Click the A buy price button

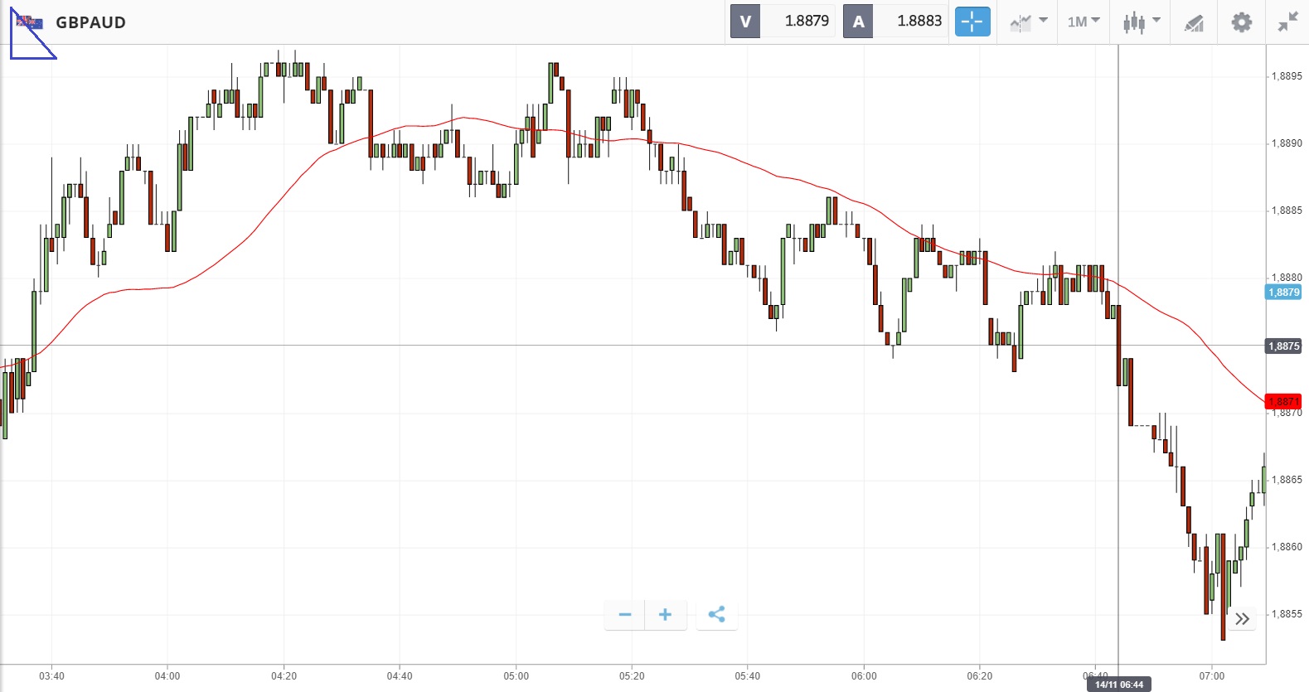pos(858,22)
